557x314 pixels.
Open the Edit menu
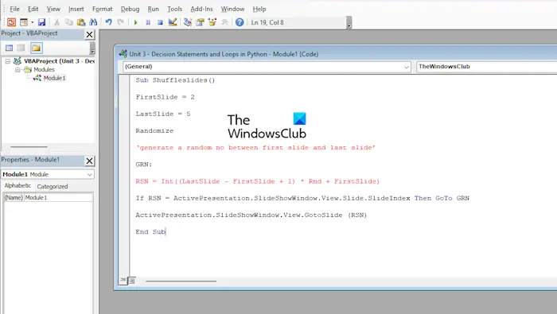tap(33, 9)
